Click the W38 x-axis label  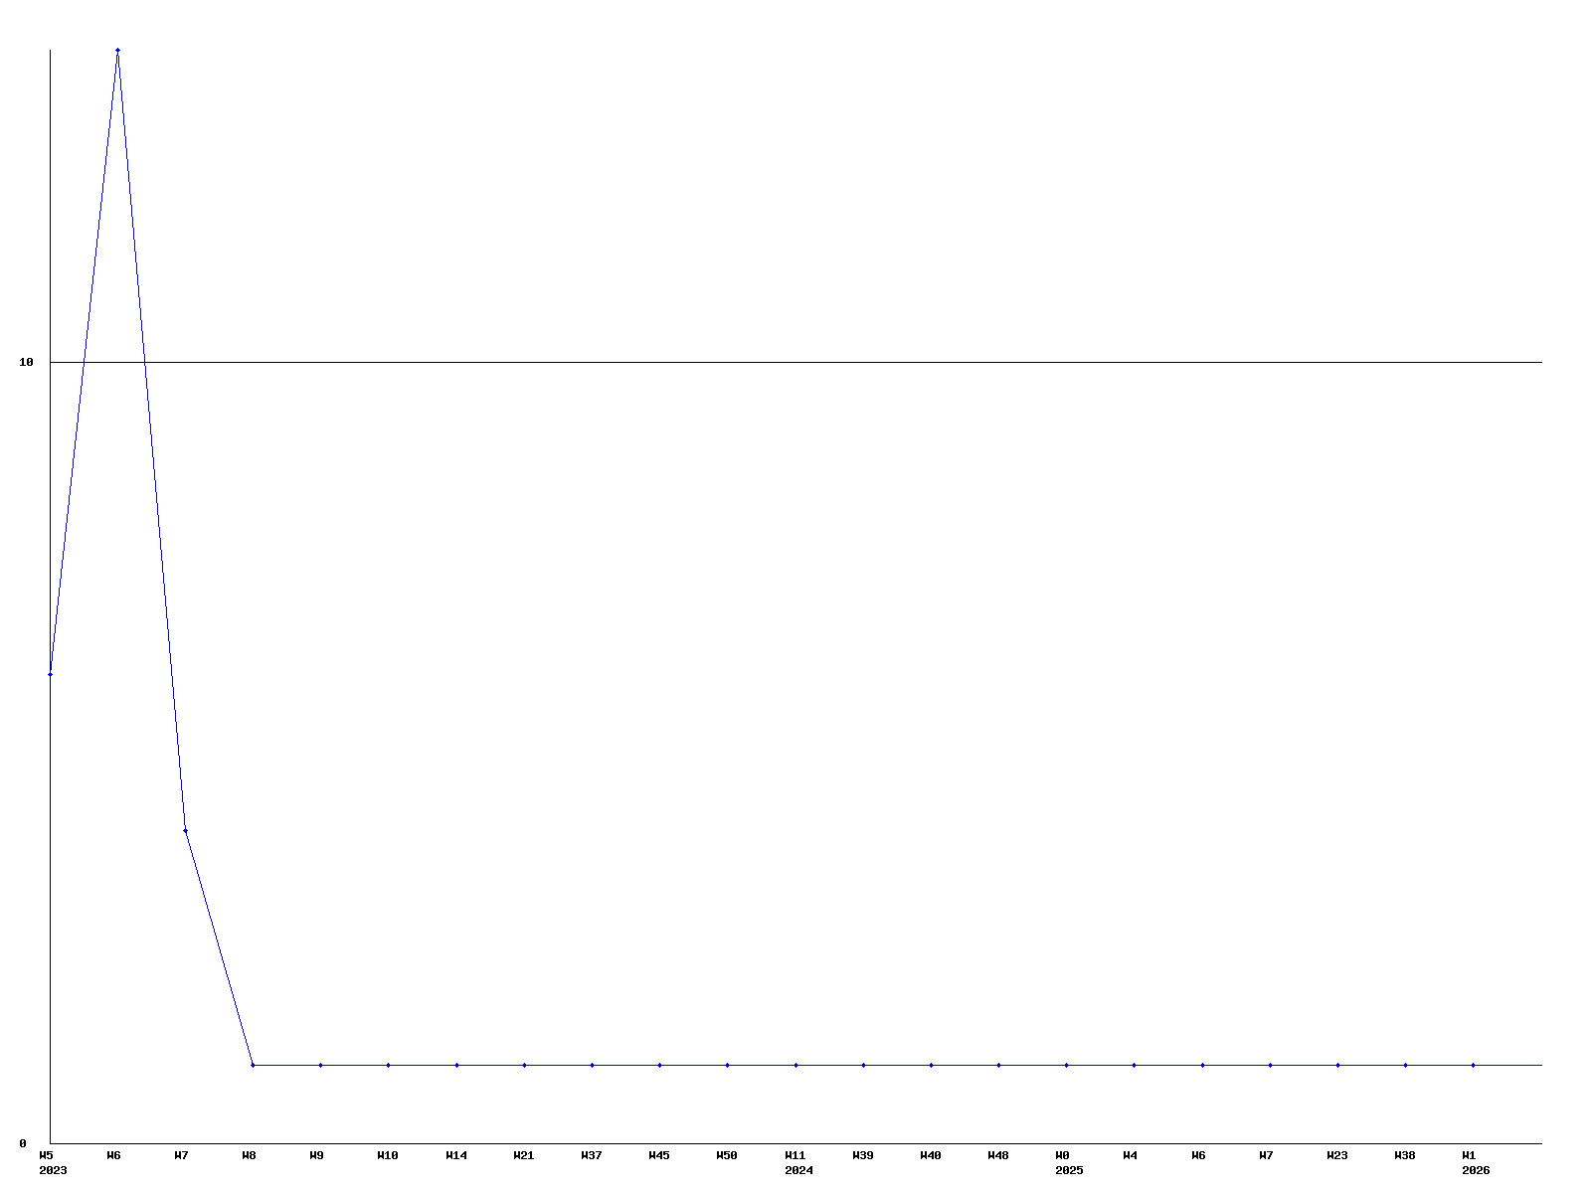pyautogui.click(x=1405, y=1155)
